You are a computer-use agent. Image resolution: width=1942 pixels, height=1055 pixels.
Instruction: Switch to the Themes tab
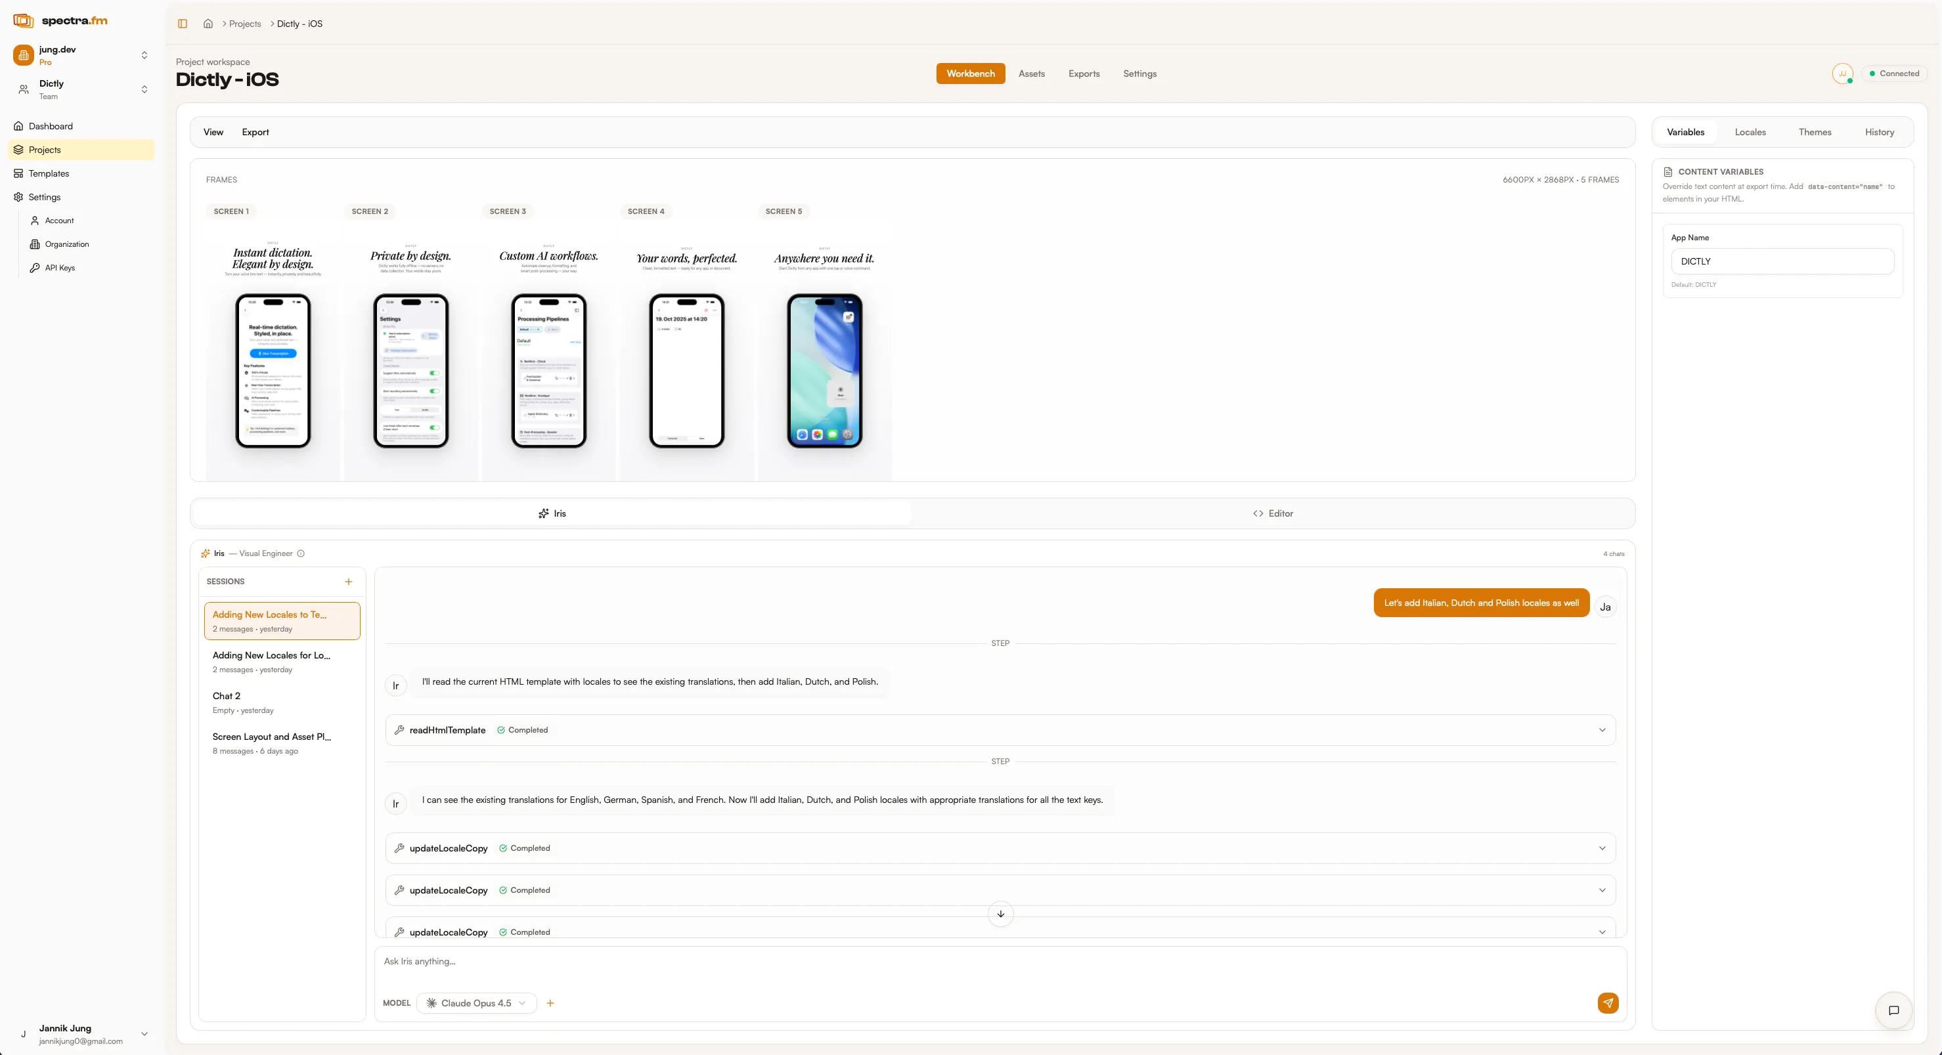click(1815, 132)
